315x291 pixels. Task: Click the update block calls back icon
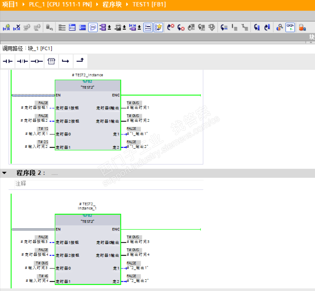tap(201, 27)
